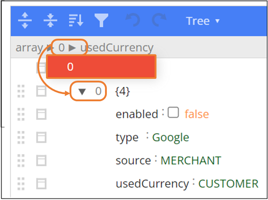Choose the red '0' popup item
Image resolution: width=268 pixels, height=200 pixels.
point(101,67)
